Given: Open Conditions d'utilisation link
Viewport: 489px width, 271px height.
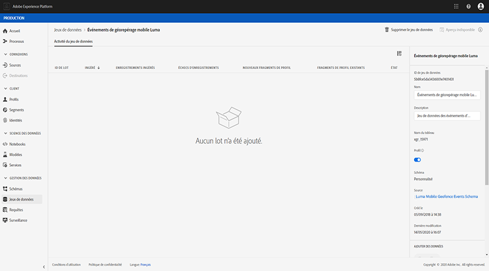Looking at the screenshot, I should coord(66,264).
